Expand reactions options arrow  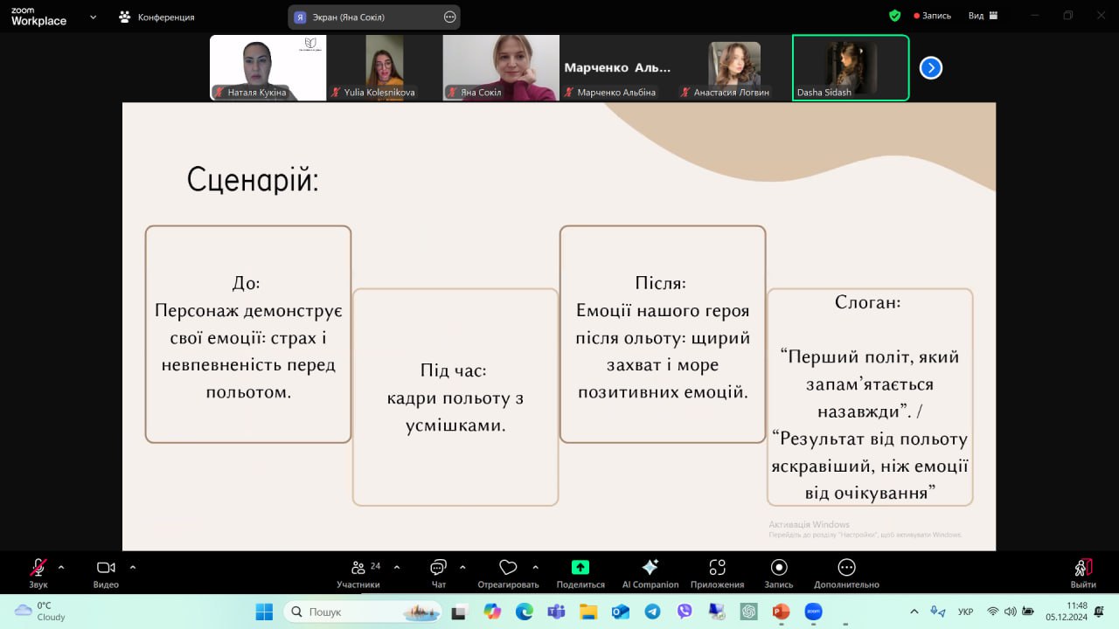point(535,567)
